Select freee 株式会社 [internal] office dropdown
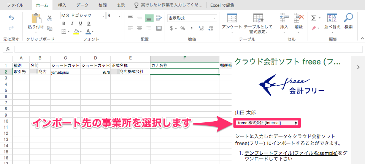 tap(267, 123)
